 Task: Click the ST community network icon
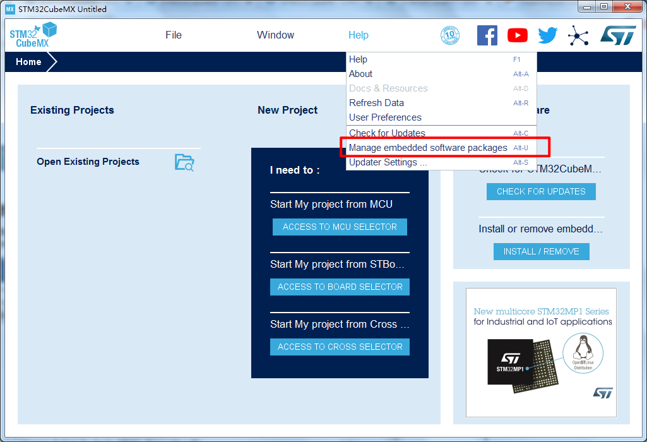[578, 35]
